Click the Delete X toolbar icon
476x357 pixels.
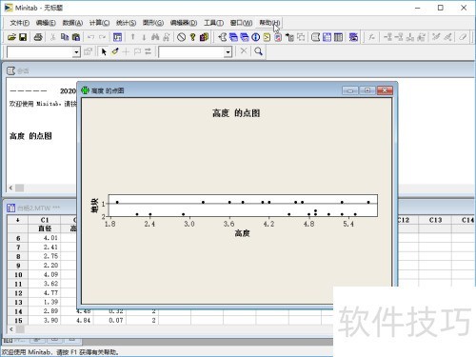click(x=244, y=51)
